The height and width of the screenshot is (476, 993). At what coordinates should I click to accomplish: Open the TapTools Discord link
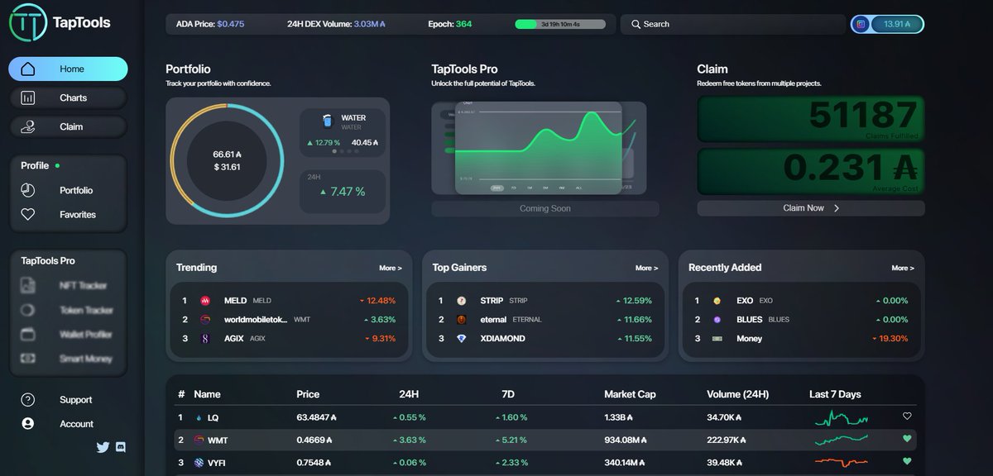tap(121, 447)
